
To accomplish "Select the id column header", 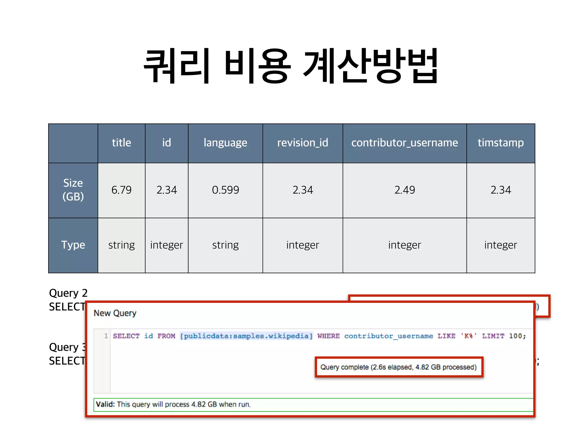I will [167, 143].
